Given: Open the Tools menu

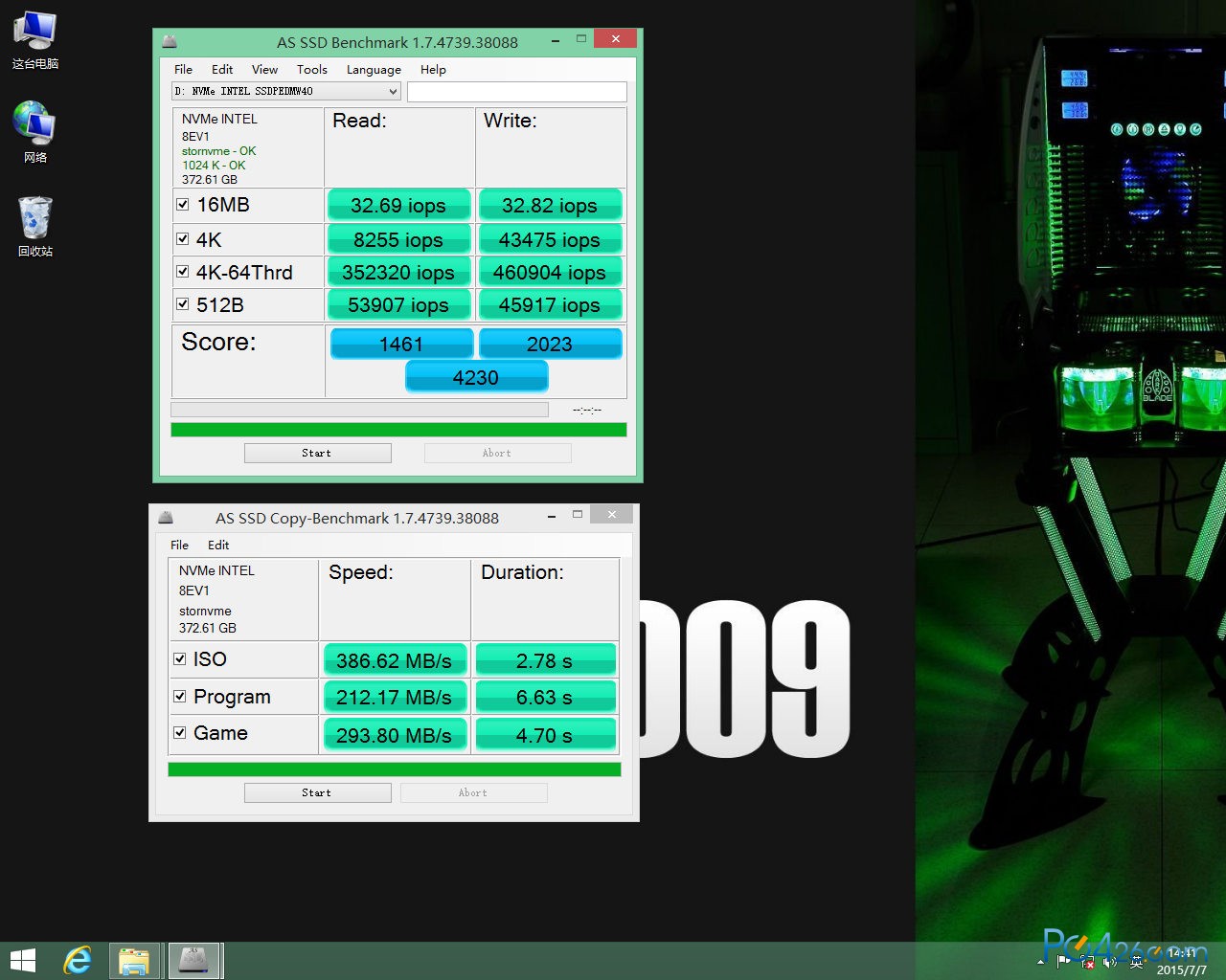Looking at the screenshot, I should [312, 69].
